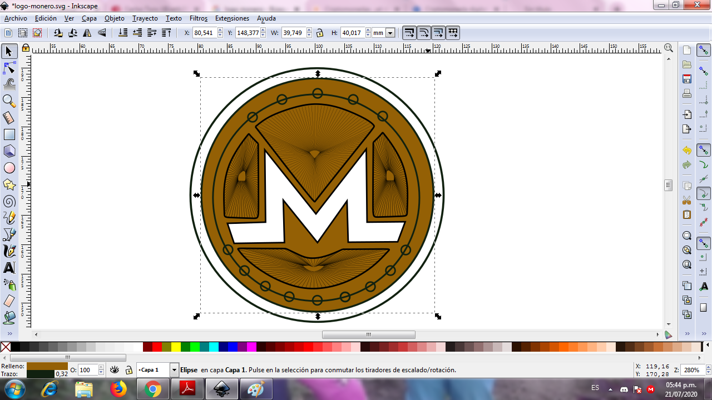The width and height of the screenshot is (712, 400).
Task: Select the Paint bucket fill tool
Action: (x=9, y=318)
